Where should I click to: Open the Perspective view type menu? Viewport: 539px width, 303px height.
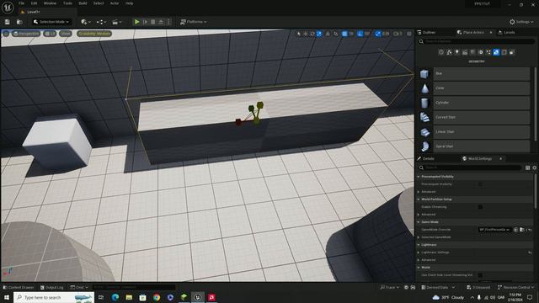pyautogui.click(x=26, y=34)
